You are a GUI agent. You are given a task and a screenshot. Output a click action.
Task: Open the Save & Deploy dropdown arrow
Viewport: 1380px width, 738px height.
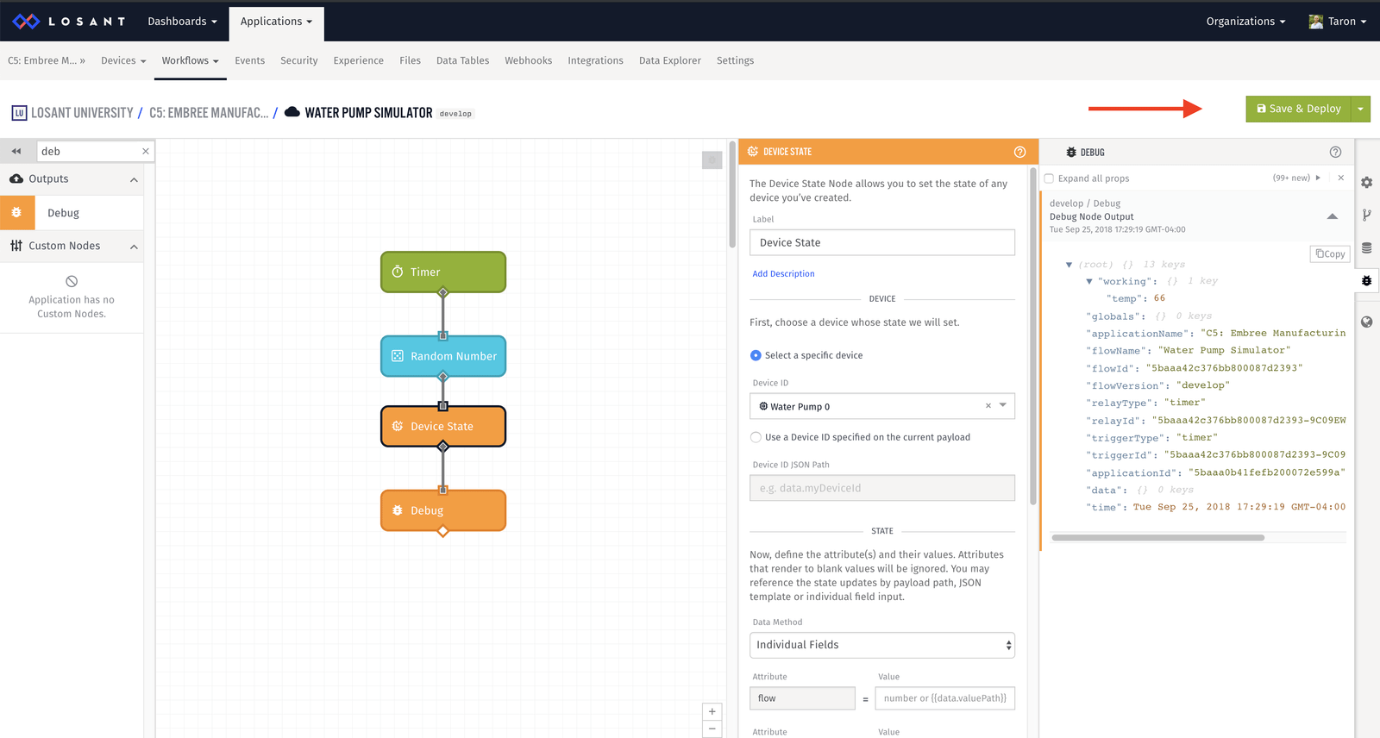(x=1360, y=109)
